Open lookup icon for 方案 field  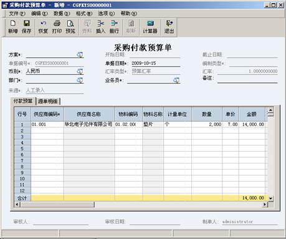[x=80, y=55]
